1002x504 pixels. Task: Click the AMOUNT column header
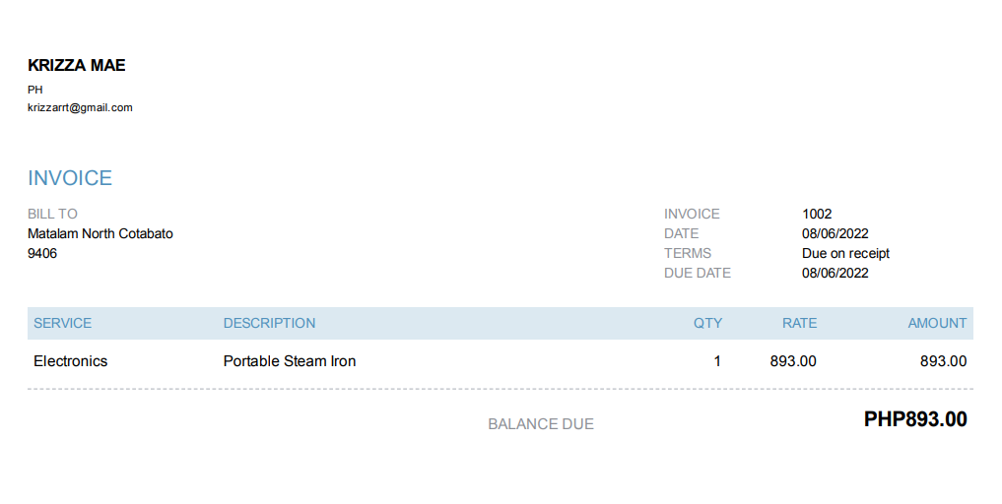pos(937,323)
